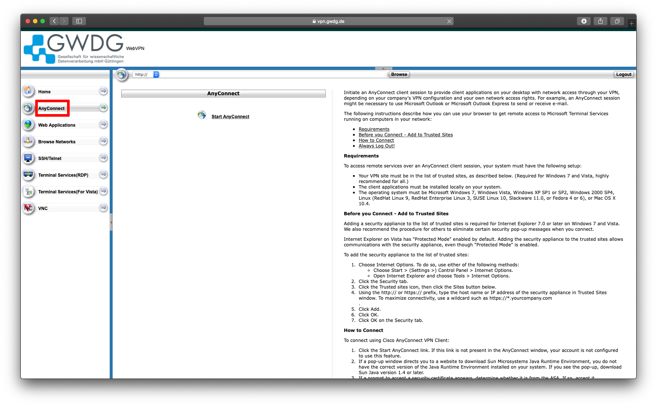Collapse the left sidebar splitter handle
The width and height of the screenshot is (657, 406).
pyautogui.click(x=111, y=222)
